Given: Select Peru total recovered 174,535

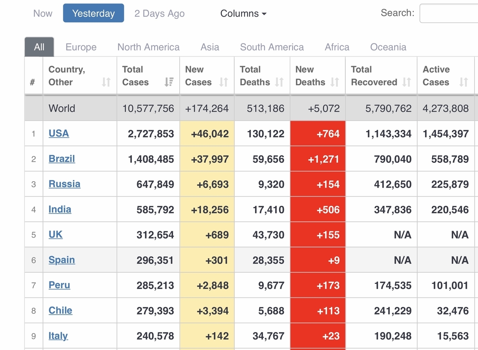Looking at the screenshot, I should point(393,285).
